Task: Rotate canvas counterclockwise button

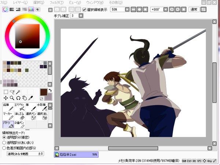Action: pos(172,9)
